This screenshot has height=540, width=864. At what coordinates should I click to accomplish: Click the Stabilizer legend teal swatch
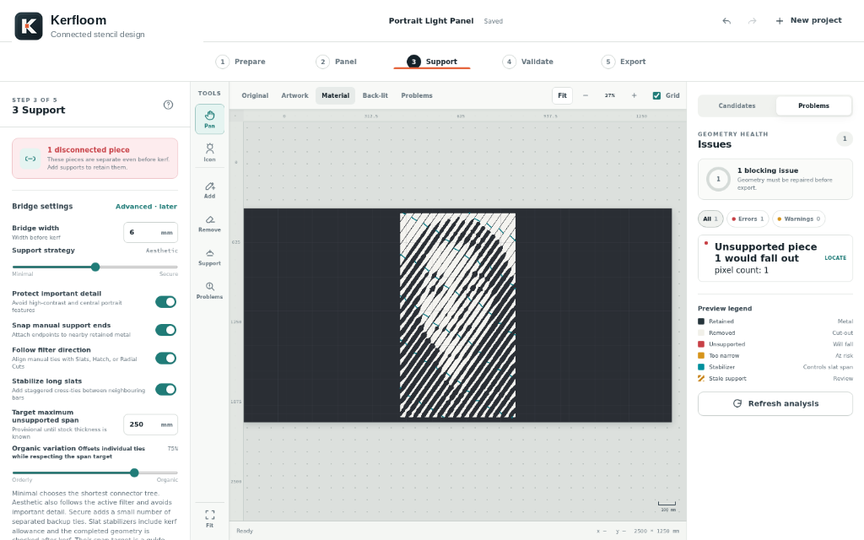(701, 367)
